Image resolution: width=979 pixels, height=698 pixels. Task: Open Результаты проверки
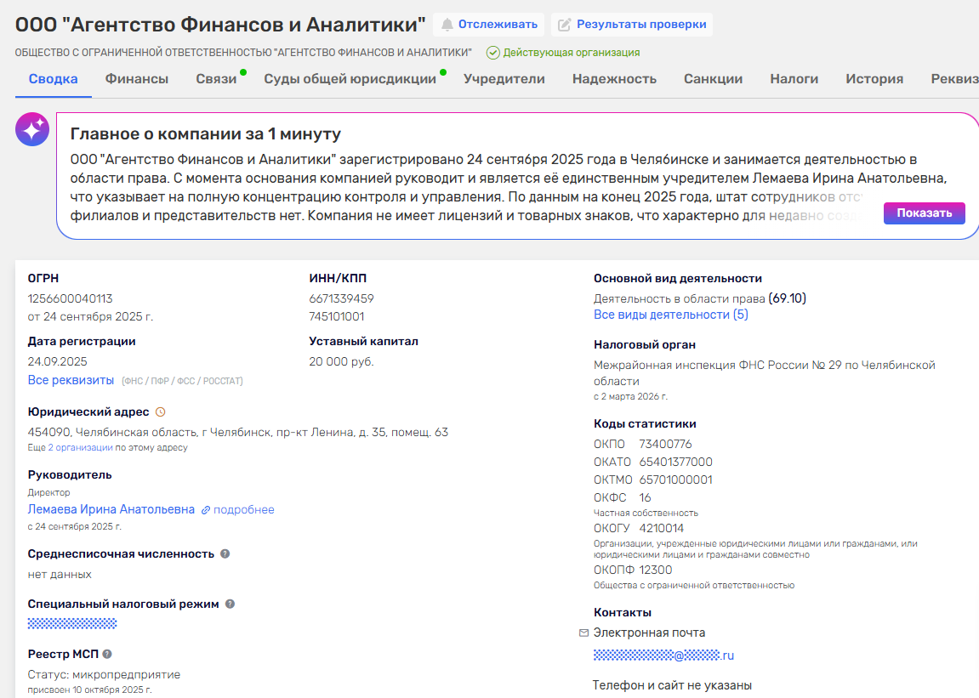pos(632,25)
